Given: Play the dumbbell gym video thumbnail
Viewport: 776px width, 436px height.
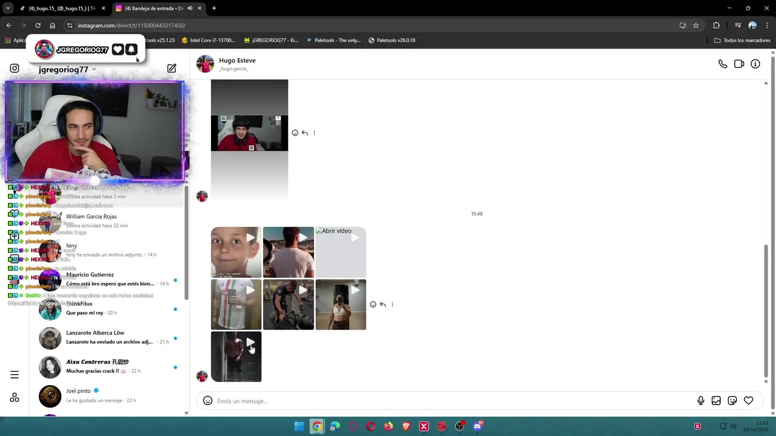Looking at the screenshot, I should 289,304.
